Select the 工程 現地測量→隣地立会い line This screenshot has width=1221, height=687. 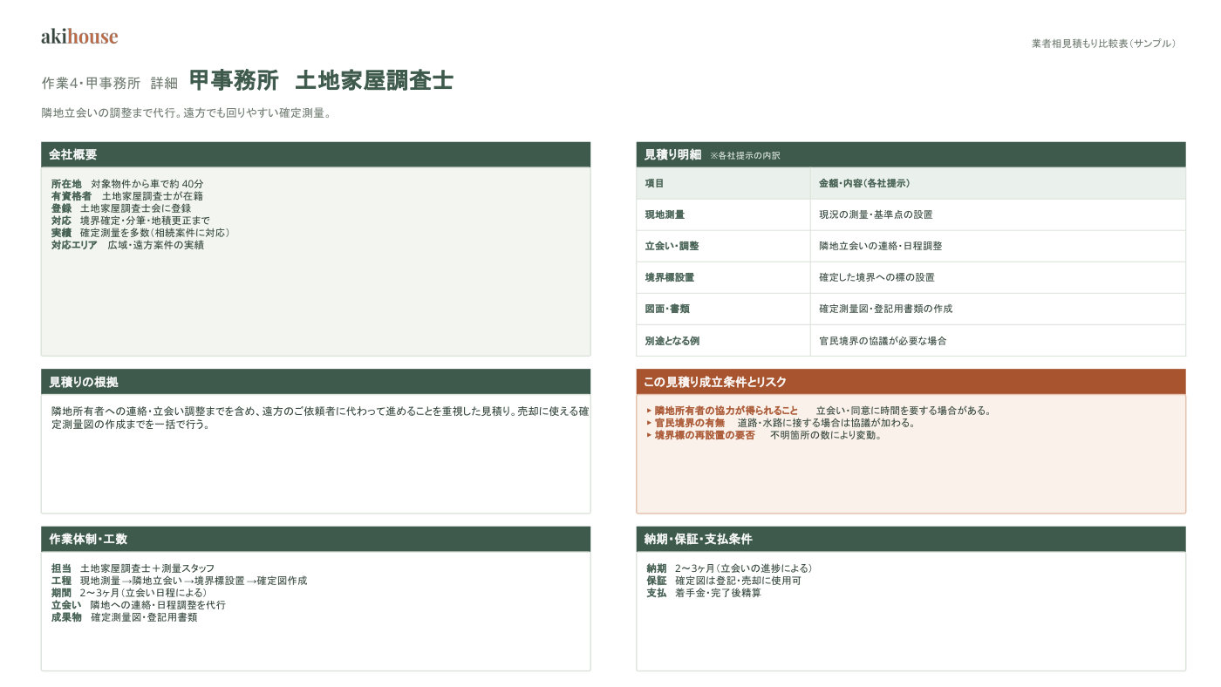(x=179, y=581)
